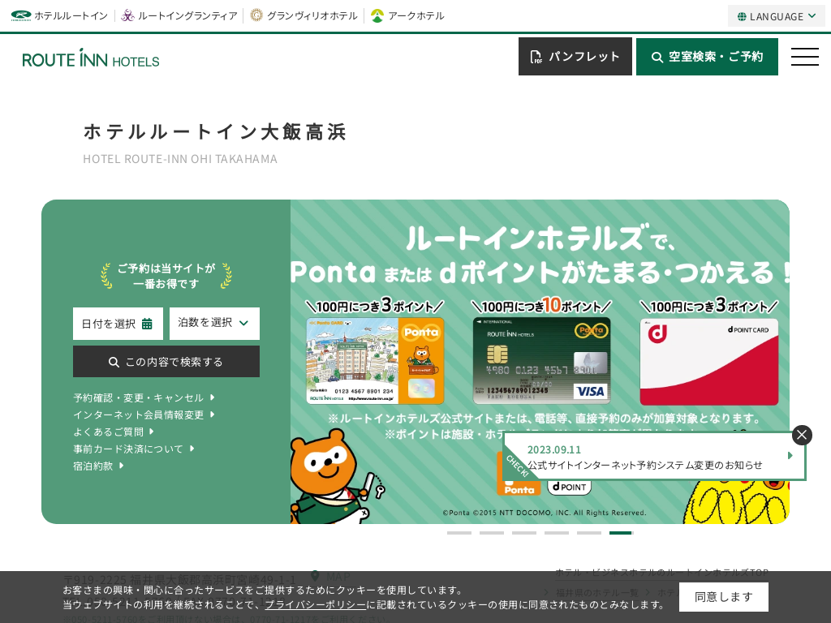Open グランヴィリオホテル brand link

tap(304, 16)
